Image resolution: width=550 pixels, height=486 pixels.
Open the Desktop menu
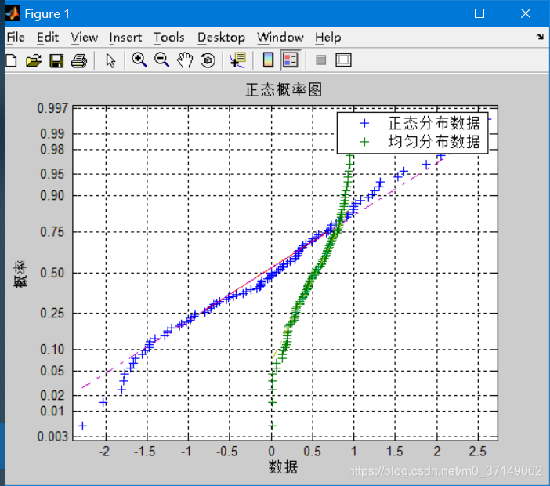(x=221, y=37)
